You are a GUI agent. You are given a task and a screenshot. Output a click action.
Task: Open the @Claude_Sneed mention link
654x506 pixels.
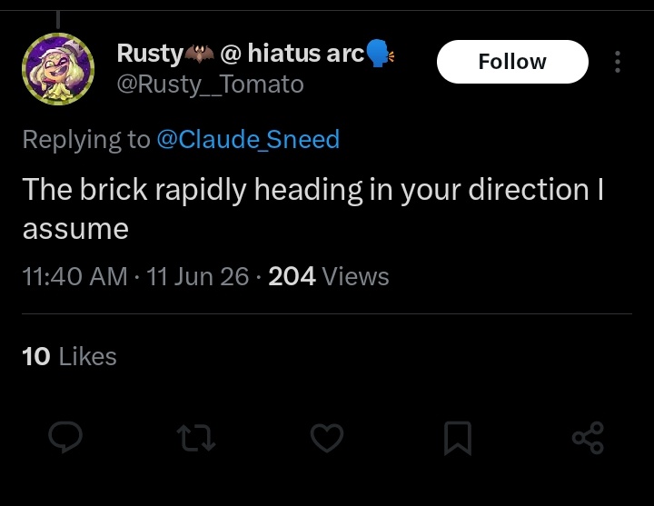248,139
